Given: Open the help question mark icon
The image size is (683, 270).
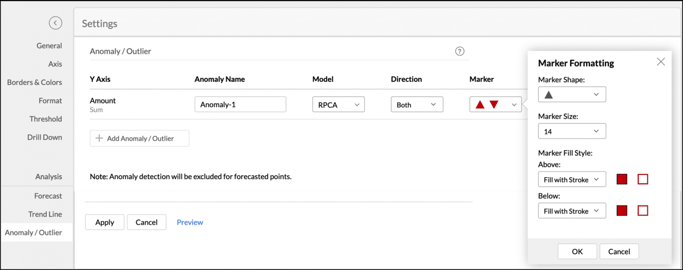Looking at the screenshot, I should (460, 51).
